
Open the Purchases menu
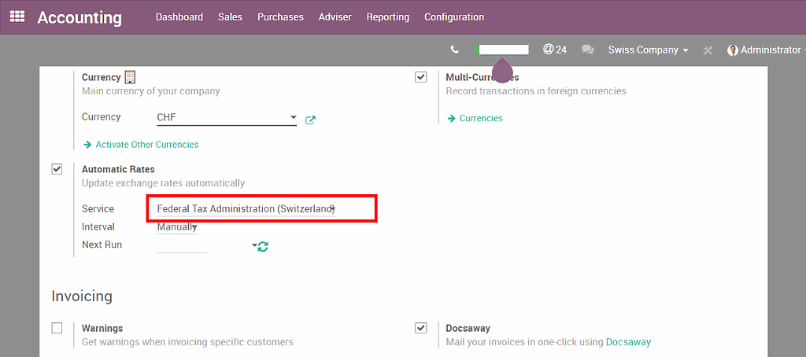tap(280, 17)
